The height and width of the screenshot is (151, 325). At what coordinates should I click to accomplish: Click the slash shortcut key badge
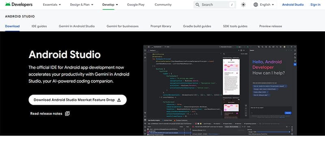pyautogui.click(x=232, y=4)
